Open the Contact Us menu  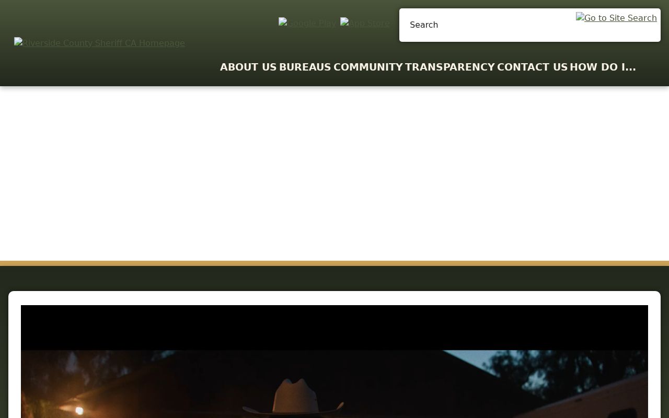click(532, 67)
